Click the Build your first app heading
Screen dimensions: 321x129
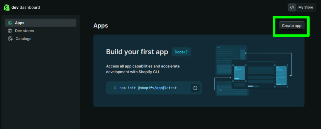pyautogui.click(x=137, y=52)
